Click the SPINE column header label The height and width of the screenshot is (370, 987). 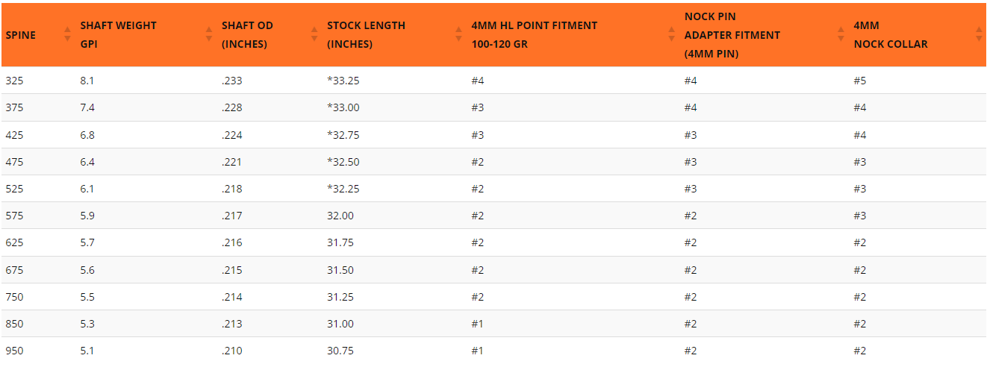click(x=21, y=35)
